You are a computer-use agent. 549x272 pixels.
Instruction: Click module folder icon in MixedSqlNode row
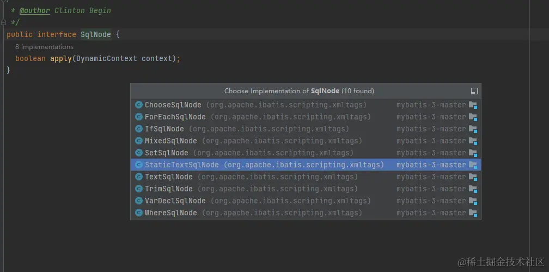click(473, 141)
